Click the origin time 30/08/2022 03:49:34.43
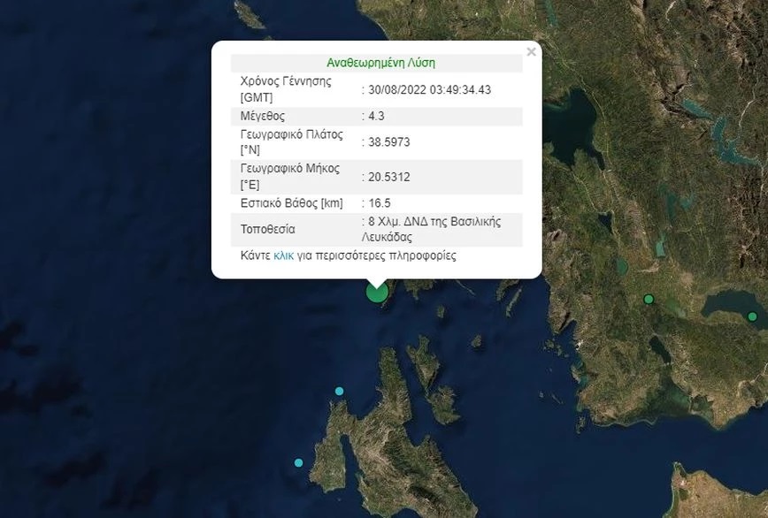768x518 pixels. click(x=429, y=89)
